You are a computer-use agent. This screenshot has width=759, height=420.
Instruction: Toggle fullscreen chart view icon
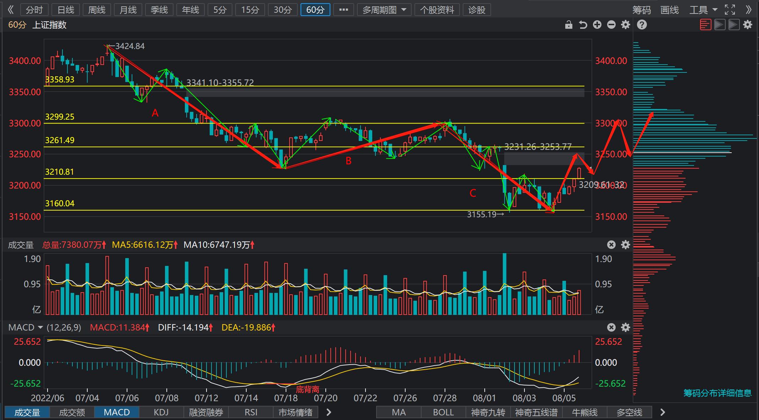click(x=730, y=10)
